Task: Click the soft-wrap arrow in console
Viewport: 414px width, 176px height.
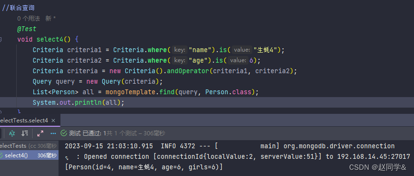Action: [x=67, y=158]
